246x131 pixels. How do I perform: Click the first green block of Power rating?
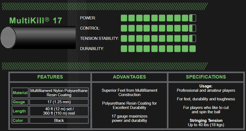124,18
